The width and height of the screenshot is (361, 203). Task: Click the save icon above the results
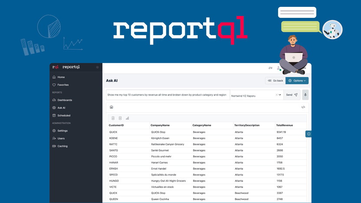112,107
